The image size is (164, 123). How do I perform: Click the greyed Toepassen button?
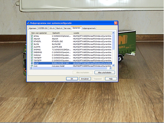point(98,79)
